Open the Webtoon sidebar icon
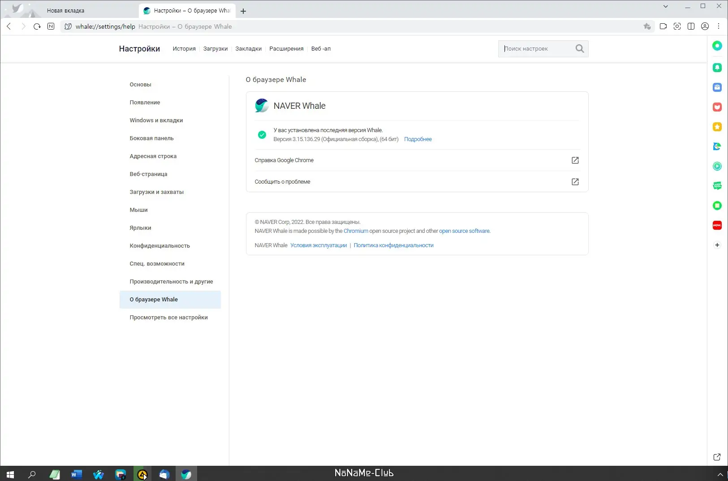The height and width of the screenshot is (481, 728). (x=717, y=186)
